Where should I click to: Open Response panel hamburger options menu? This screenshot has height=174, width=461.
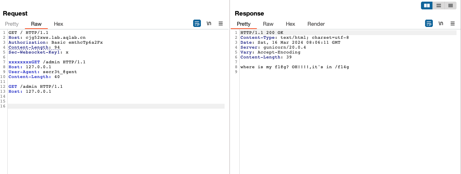453,24
